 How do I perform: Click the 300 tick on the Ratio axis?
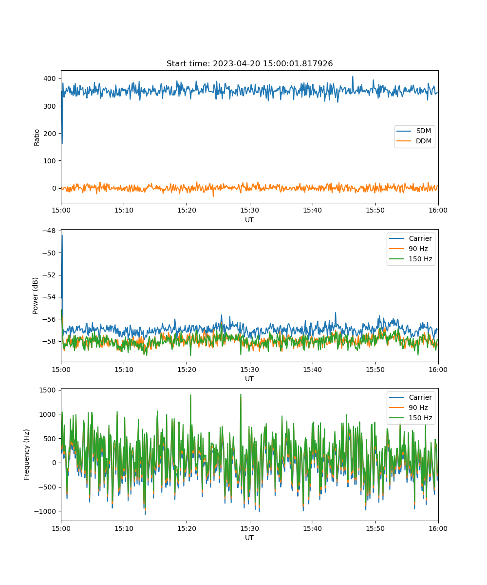click(x=50, y=106)
